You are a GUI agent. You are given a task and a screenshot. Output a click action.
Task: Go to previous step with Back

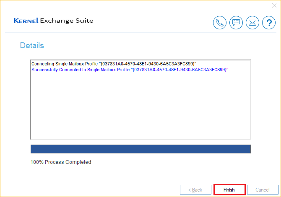click(x=195, y=189)
